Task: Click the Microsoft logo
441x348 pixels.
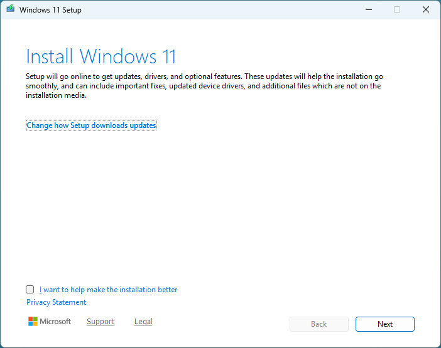Action: click(x=50, y=321)
